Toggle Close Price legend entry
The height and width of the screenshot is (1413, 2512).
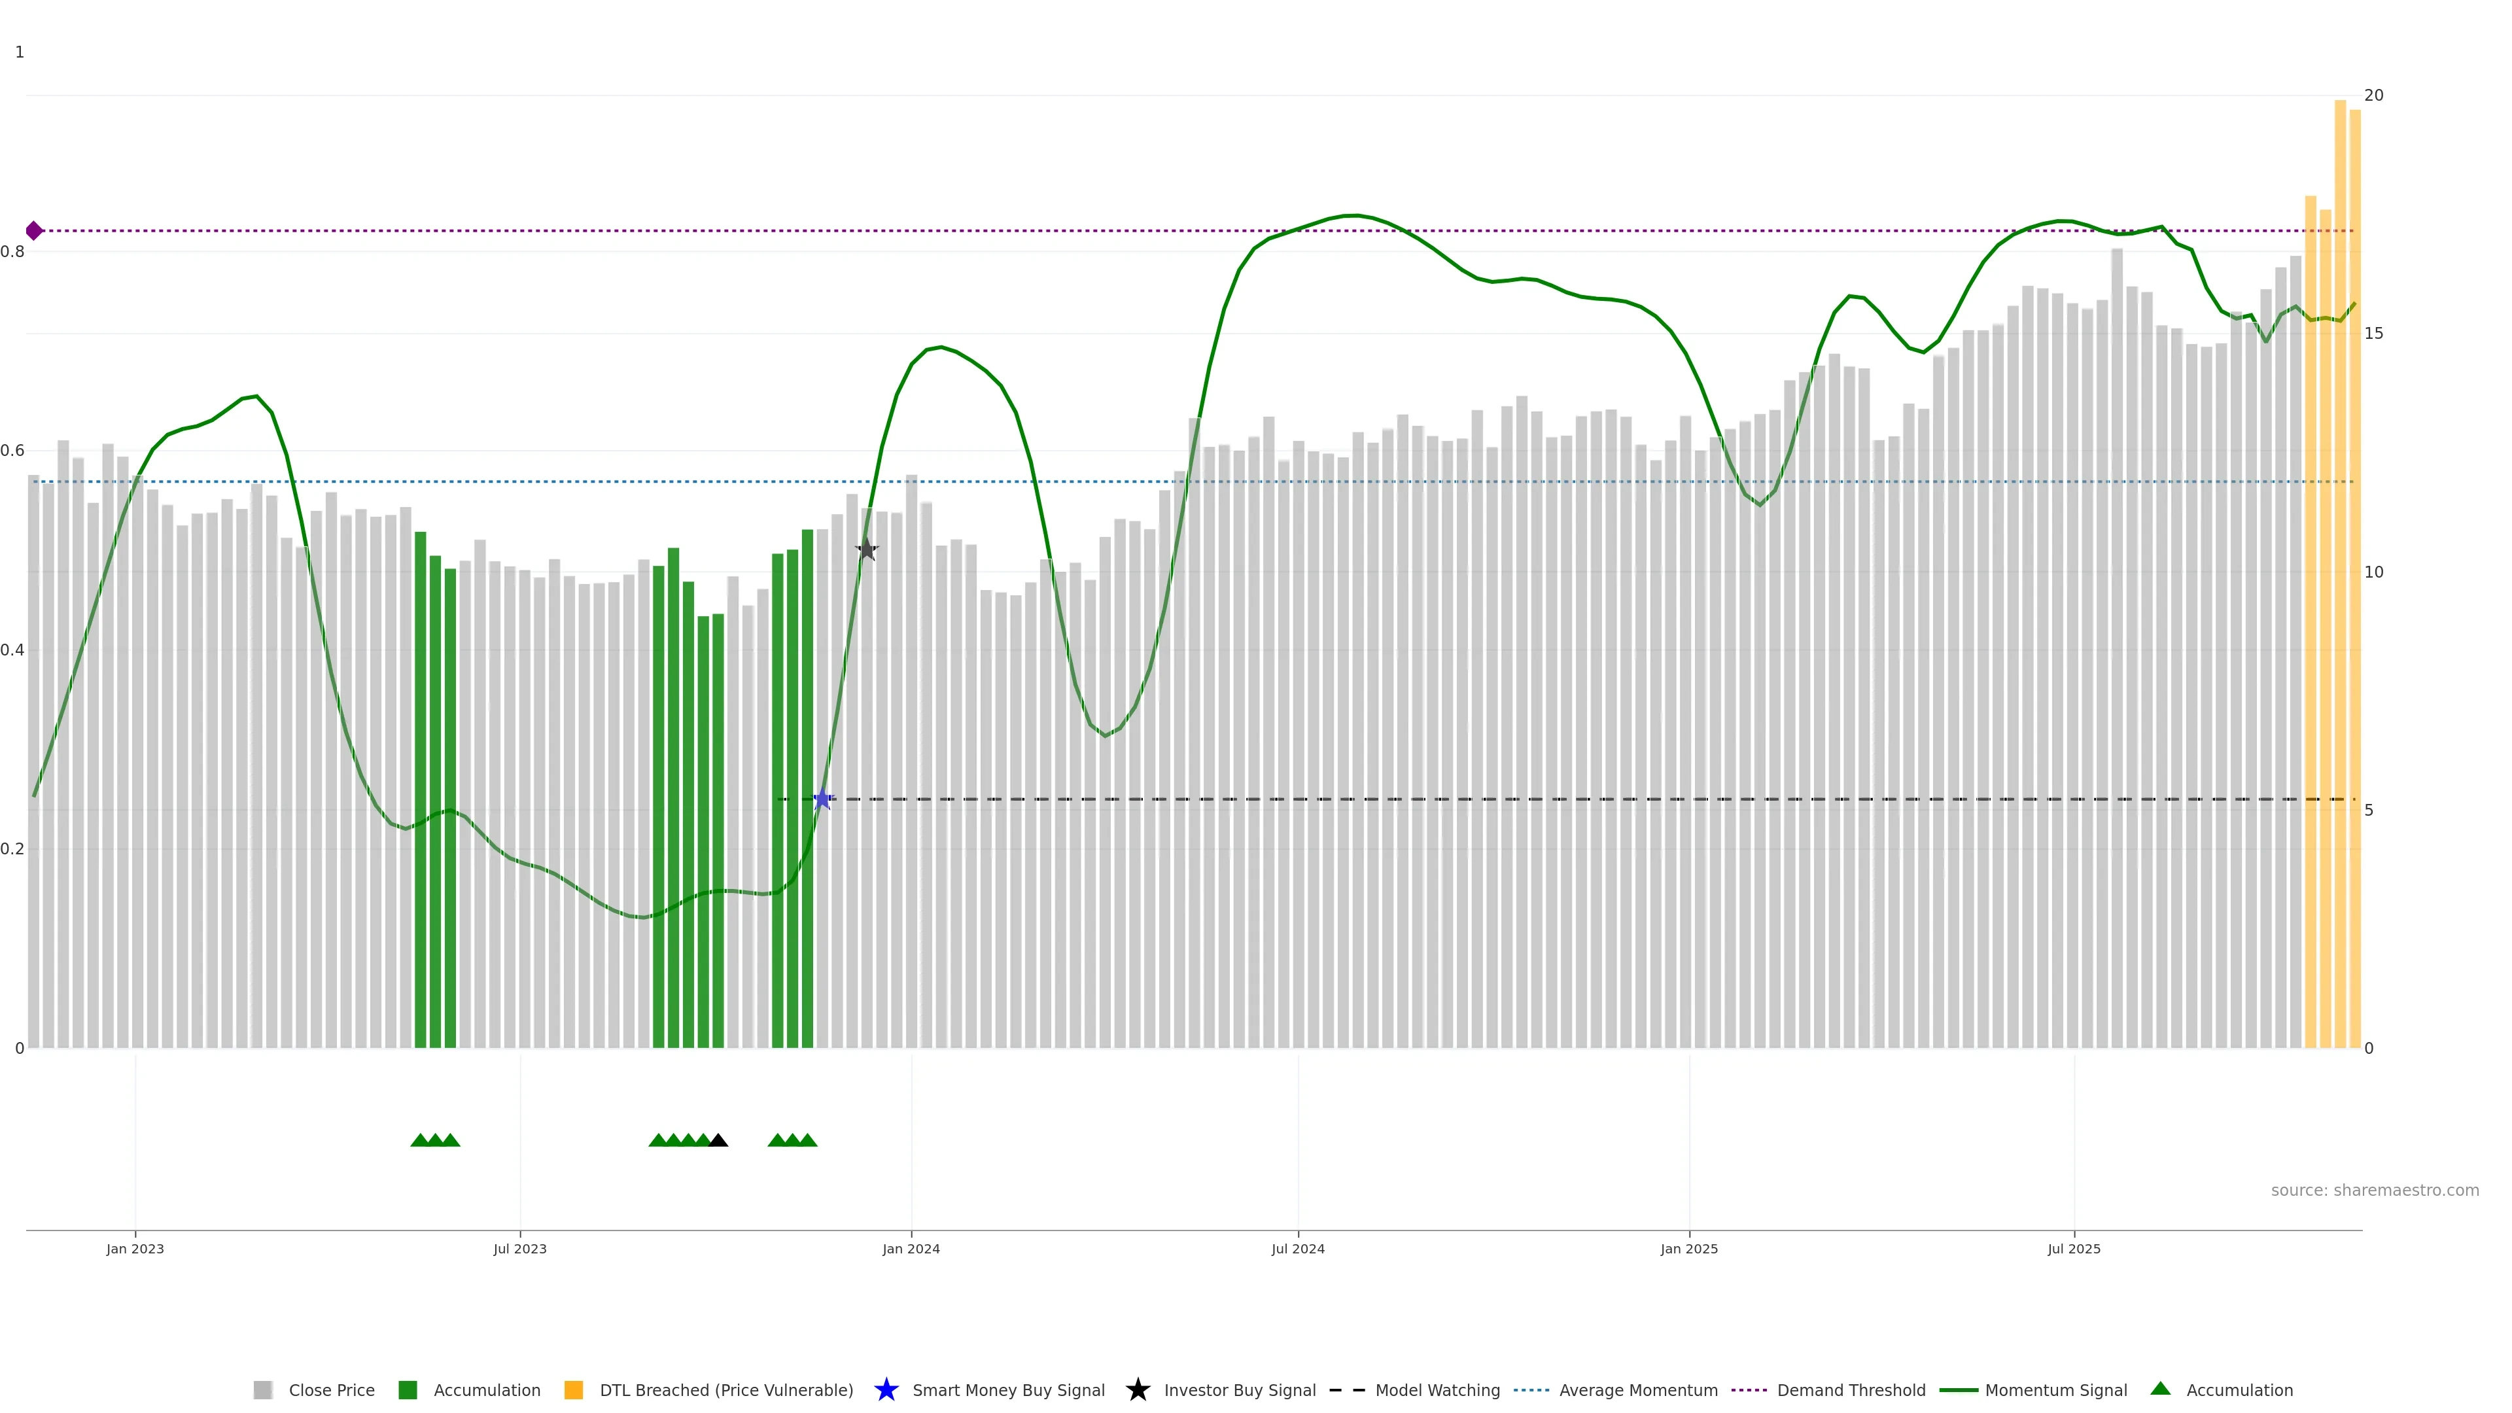coord(332,1389)
